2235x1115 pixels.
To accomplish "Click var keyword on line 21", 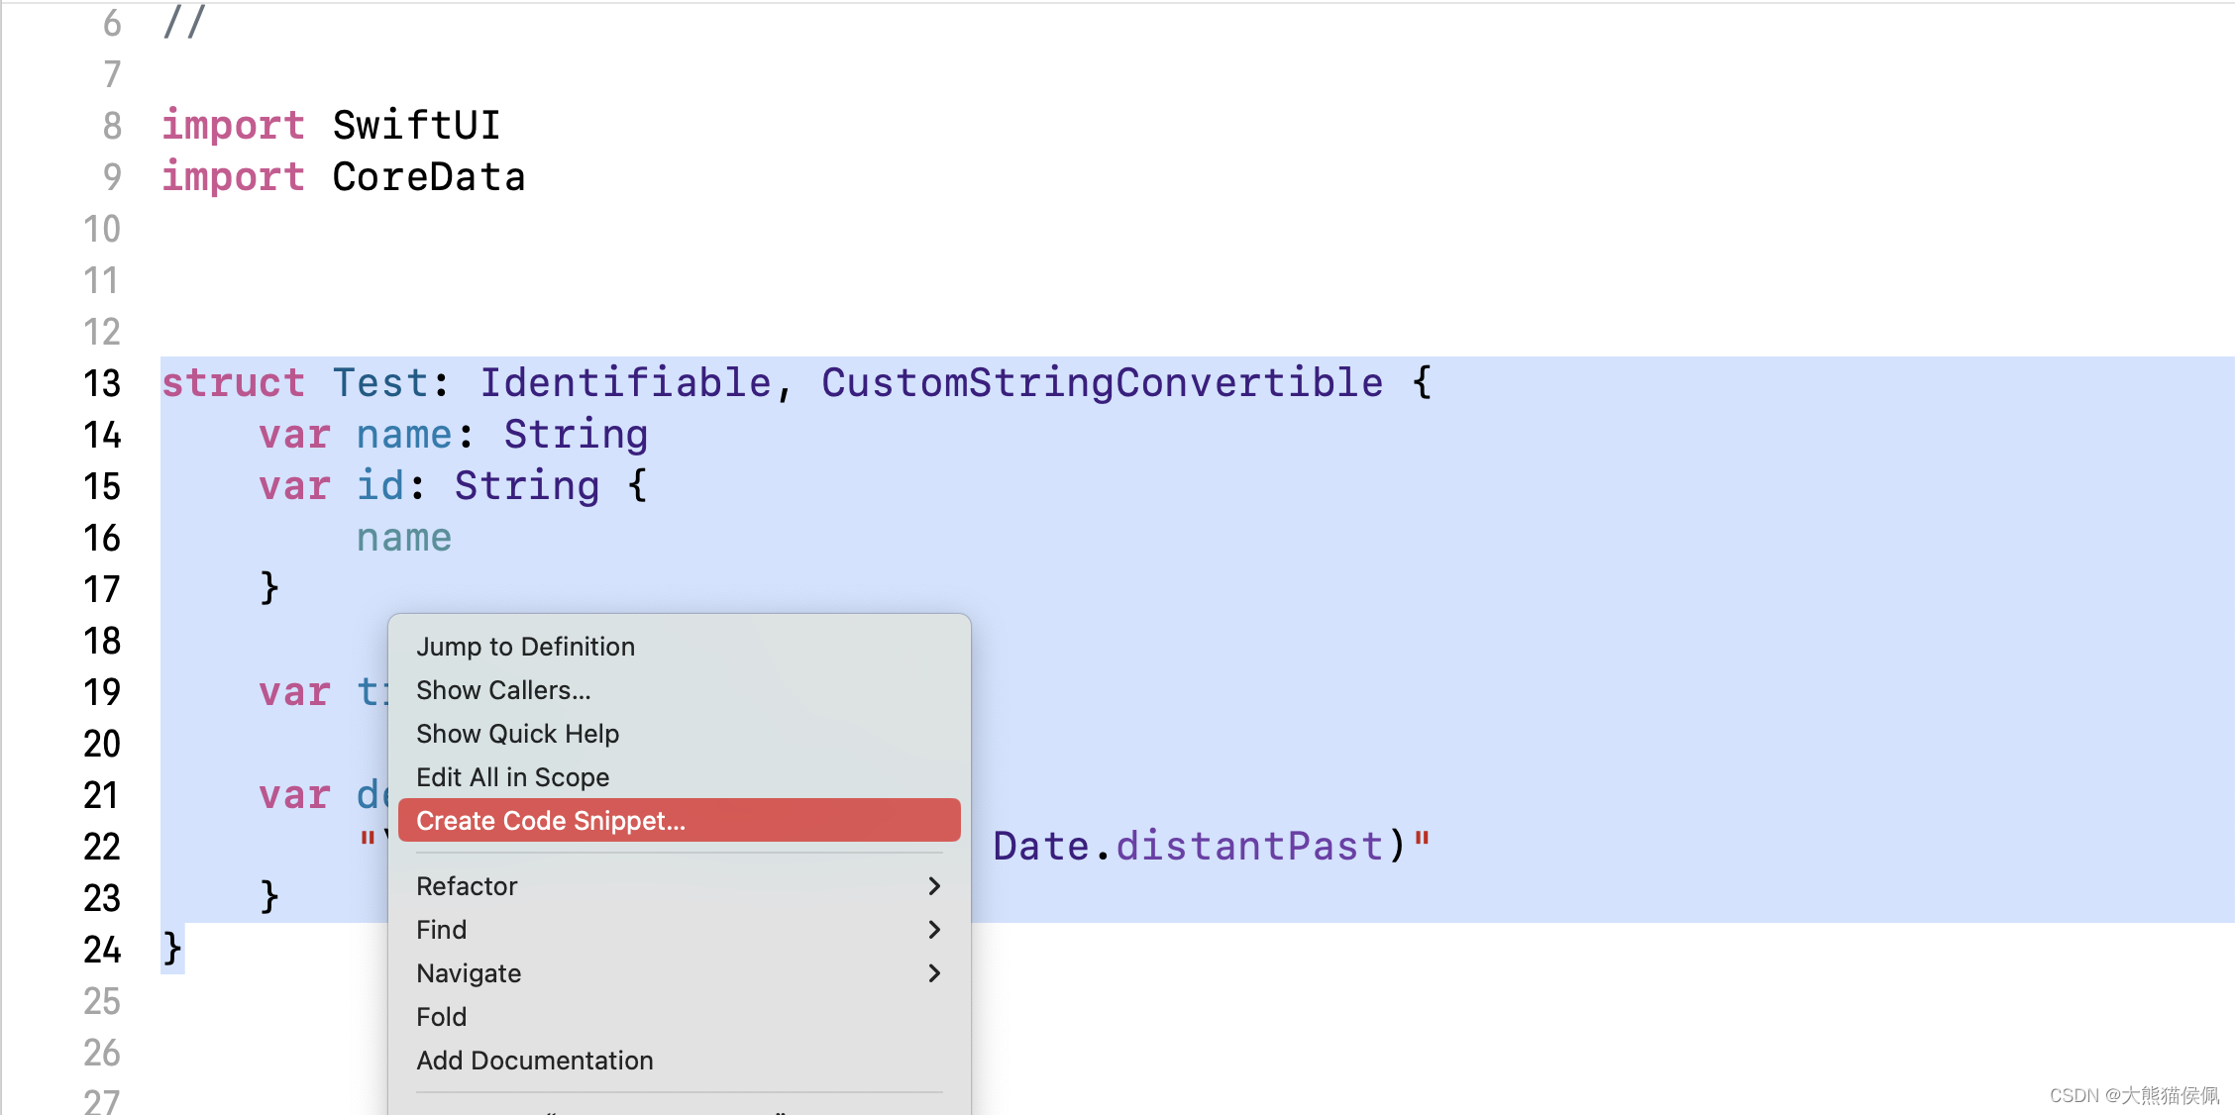I will coord(294,795).
